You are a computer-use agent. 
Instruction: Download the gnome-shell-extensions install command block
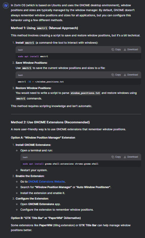click(x=131, y=157)
